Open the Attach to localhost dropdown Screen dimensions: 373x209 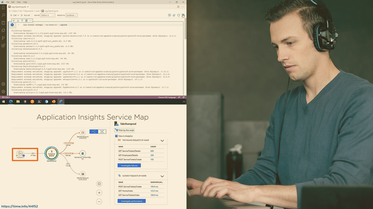tap(71, 15)
